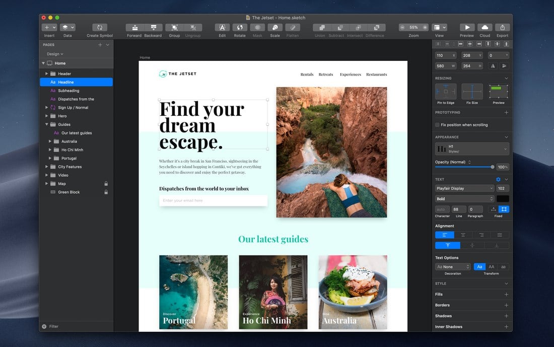Viewport: 554px width, 347px height.
Task: Move layer Forward with toolbar icon
Action: click(x=135, y=28)
